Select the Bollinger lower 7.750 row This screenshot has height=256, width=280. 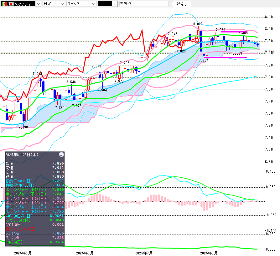click(35, 211)
